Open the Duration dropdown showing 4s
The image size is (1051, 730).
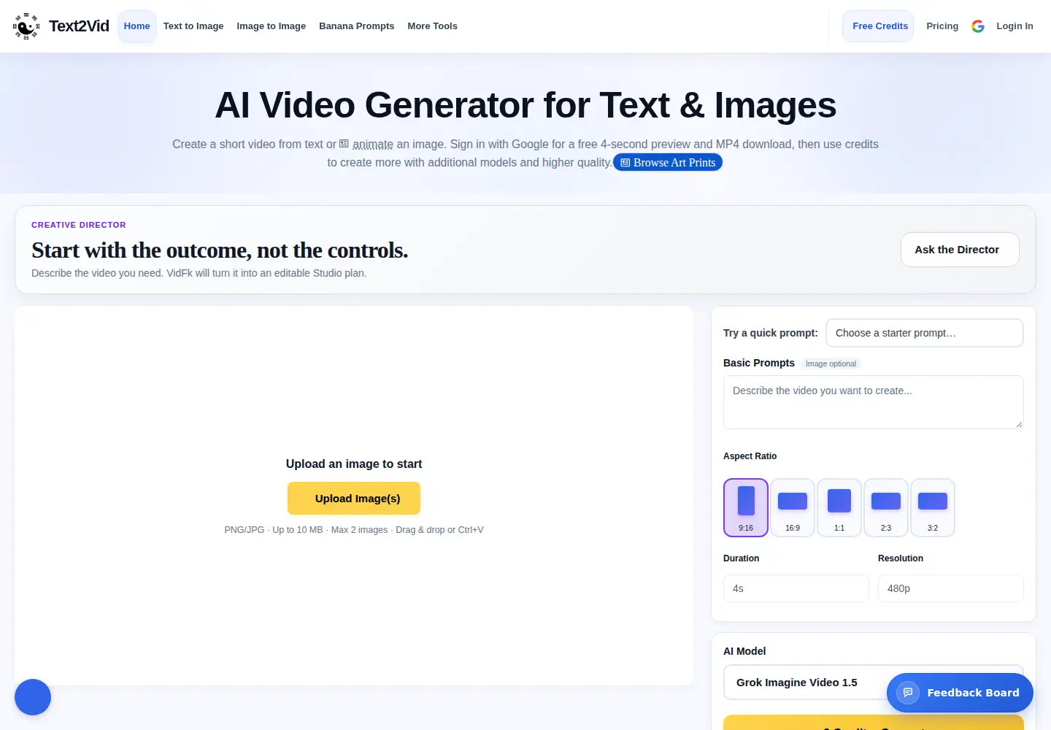[796, 588]
